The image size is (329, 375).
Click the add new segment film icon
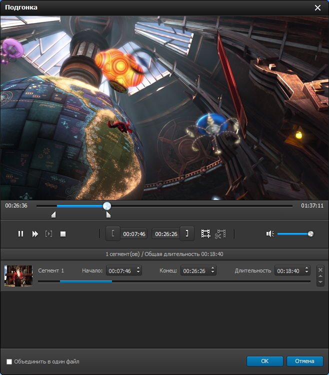(x=205, y=233)
